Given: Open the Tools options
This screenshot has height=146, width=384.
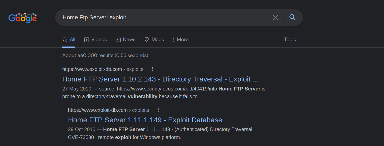Looking at the screenshot, I should click(x=290, y=40).
